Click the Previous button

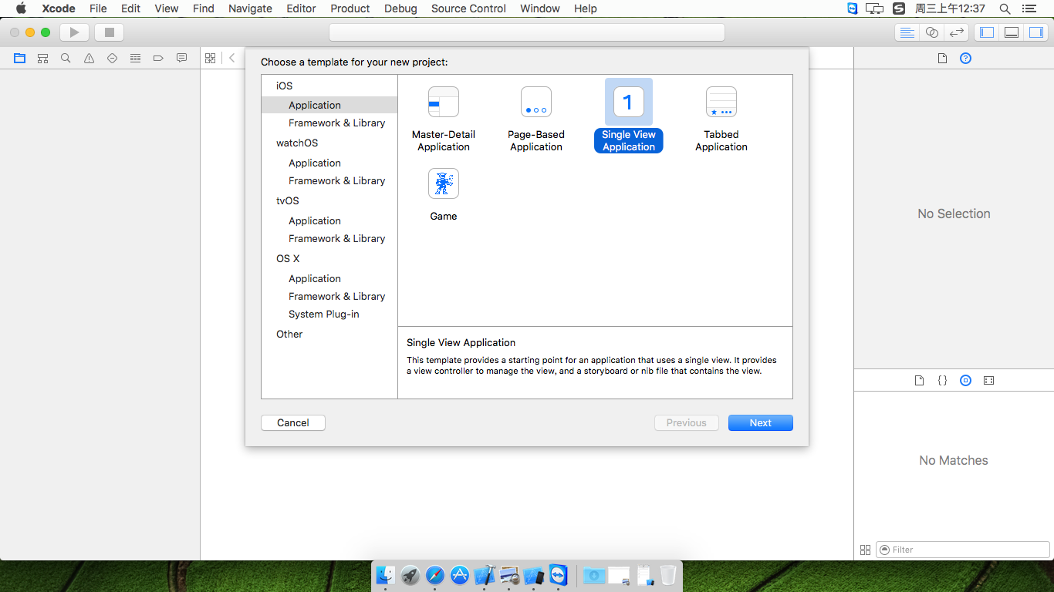click(x=687, y=422)
